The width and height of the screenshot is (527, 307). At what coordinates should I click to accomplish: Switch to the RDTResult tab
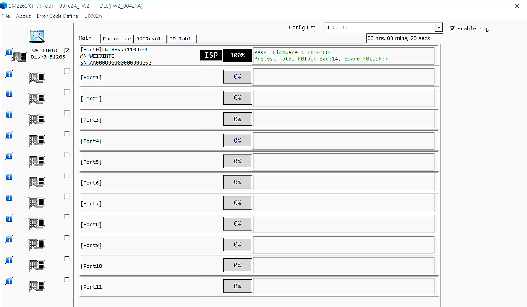tap(150, 39)
